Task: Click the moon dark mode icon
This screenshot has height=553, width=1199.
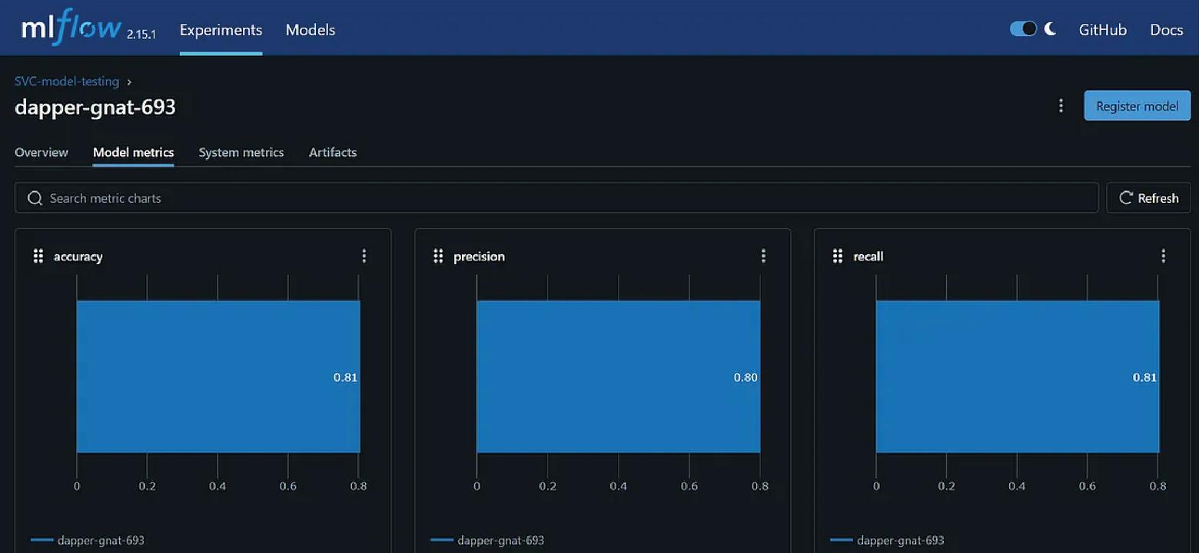Action: click(1051, 29)
